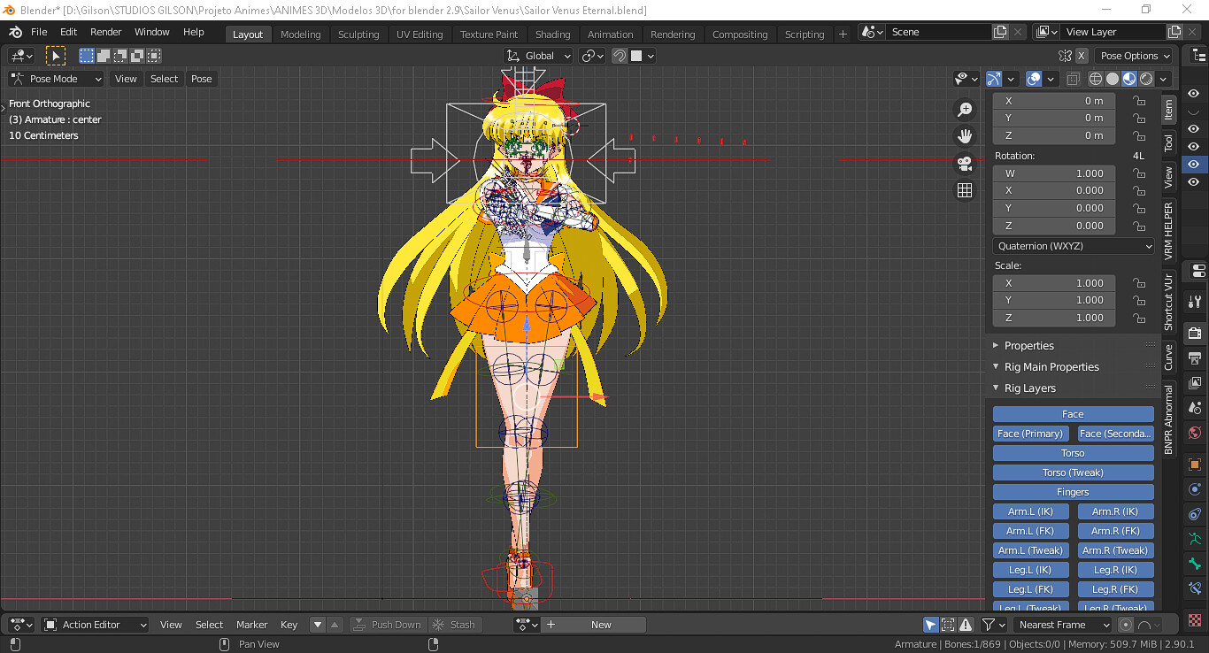
Task: Click the zoom magnifier viewport gizmo
Action: tap(965, 110)
